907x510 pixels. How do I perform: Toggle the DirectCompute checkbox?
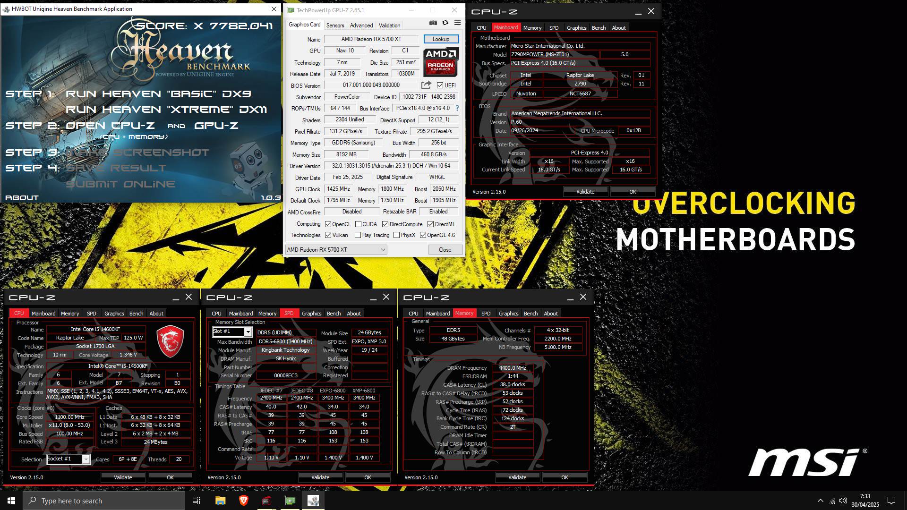click(385, 224)
